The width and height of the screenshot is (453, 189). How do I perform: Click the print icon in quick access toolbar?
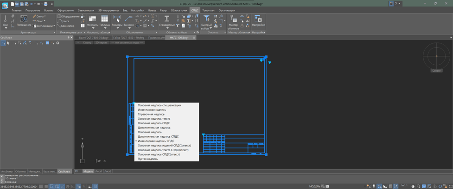[x=45, y=4]
